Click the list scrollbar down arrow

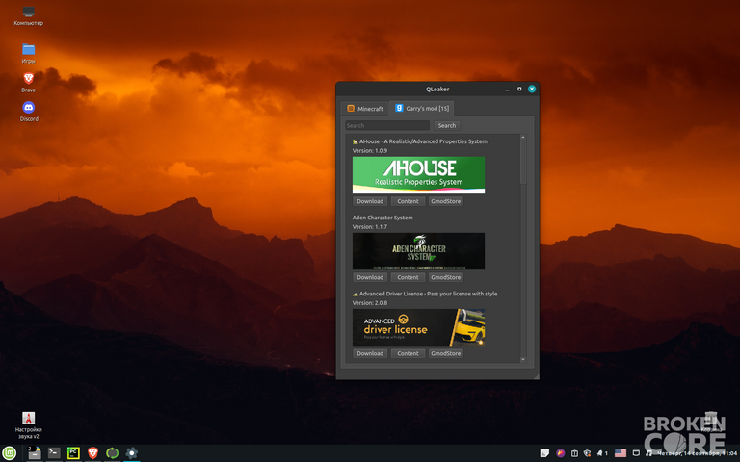pyautogui.click(x=523, y=359)
